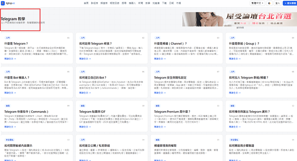This screenshot has height=161, width=297.
Task: Open article 如何註冊 Telegram 帳號？
Action: [x=96, y=44]
